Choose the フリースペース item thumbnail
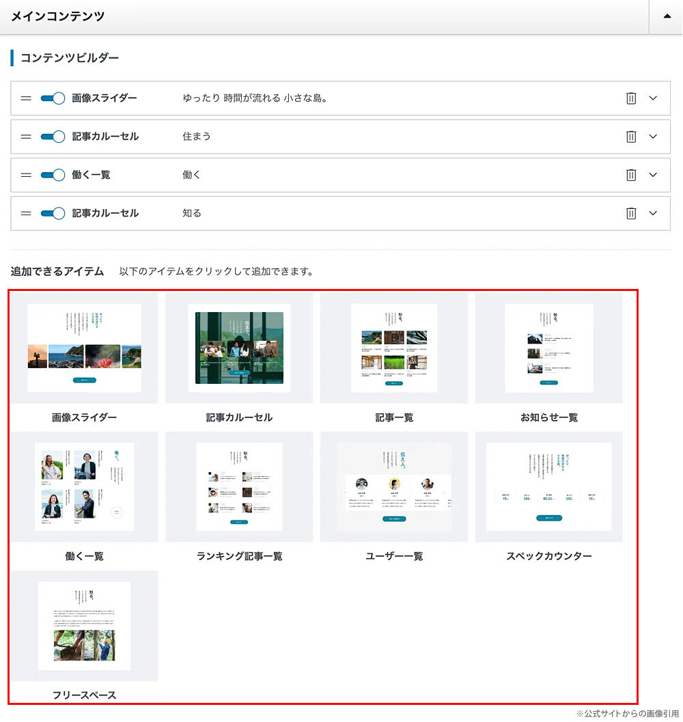 click(84, 626)
